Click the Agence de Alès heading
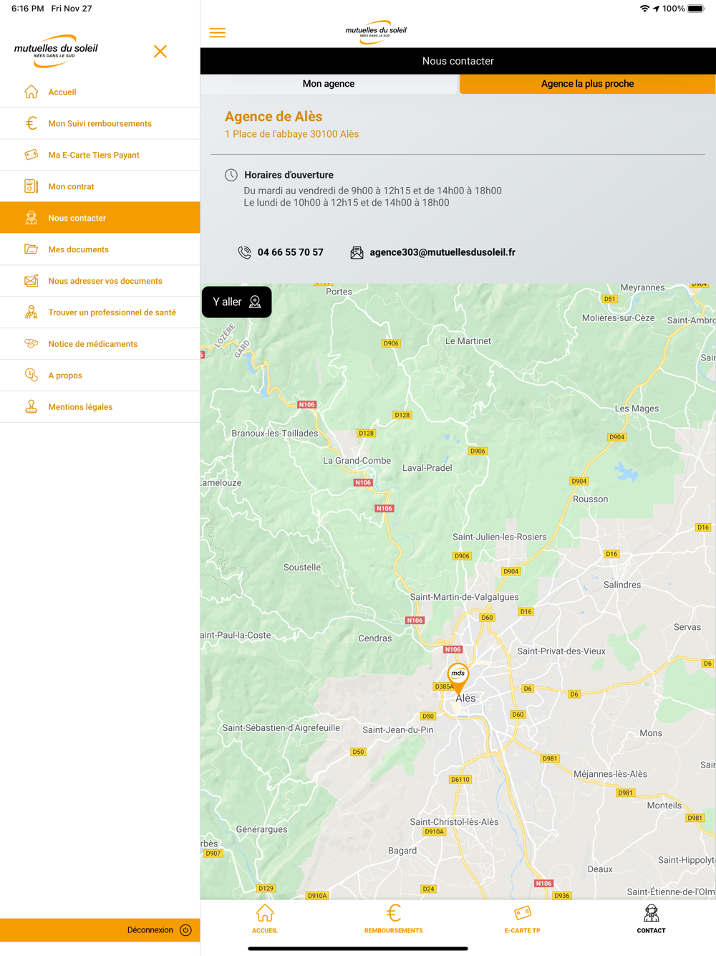The image size is (716, 956). [274, 116]
